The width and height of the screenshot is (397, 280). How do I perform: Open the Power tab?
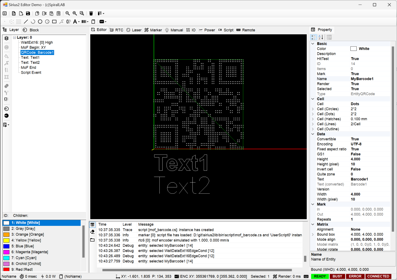click(x=207, y=30)
